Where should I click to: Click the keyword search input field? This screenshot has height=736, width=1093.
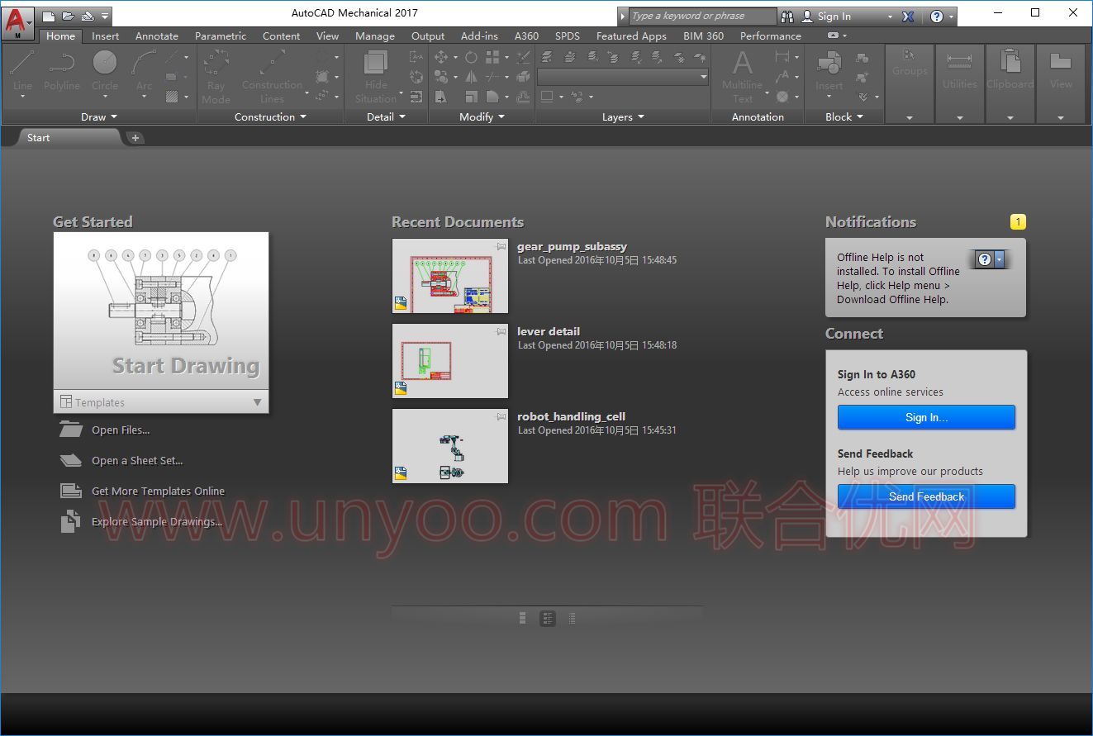701,16
